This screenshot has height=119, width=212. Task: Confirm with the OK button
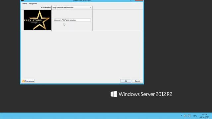126,81
